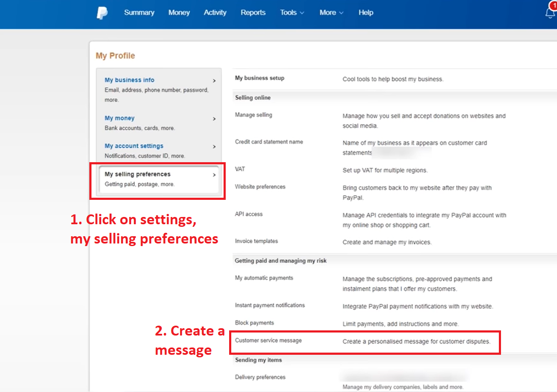557x392 pixels.
Task: Click 'Manage my delivery companies, labels' text
Action: coord(403,387)
